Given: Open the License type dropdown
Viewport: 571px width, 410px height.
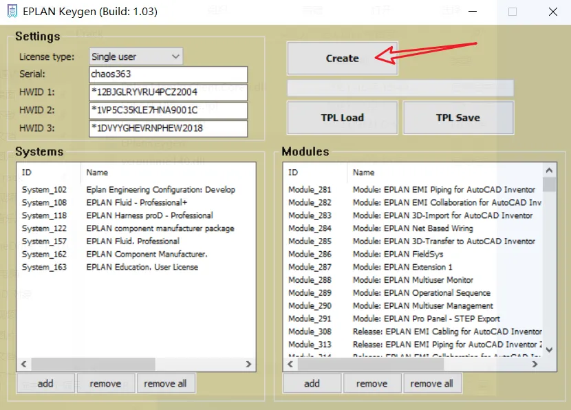Looking at the screenshot, I should (x=136, y=56).
